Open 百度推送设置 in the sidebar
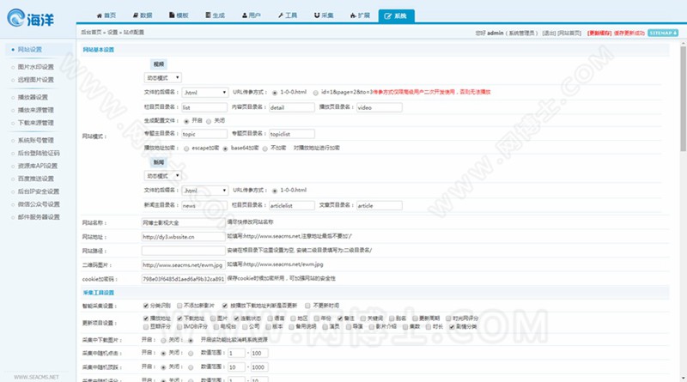The height and width of the screenshot is (382, 687). click(x=35, y=179)
